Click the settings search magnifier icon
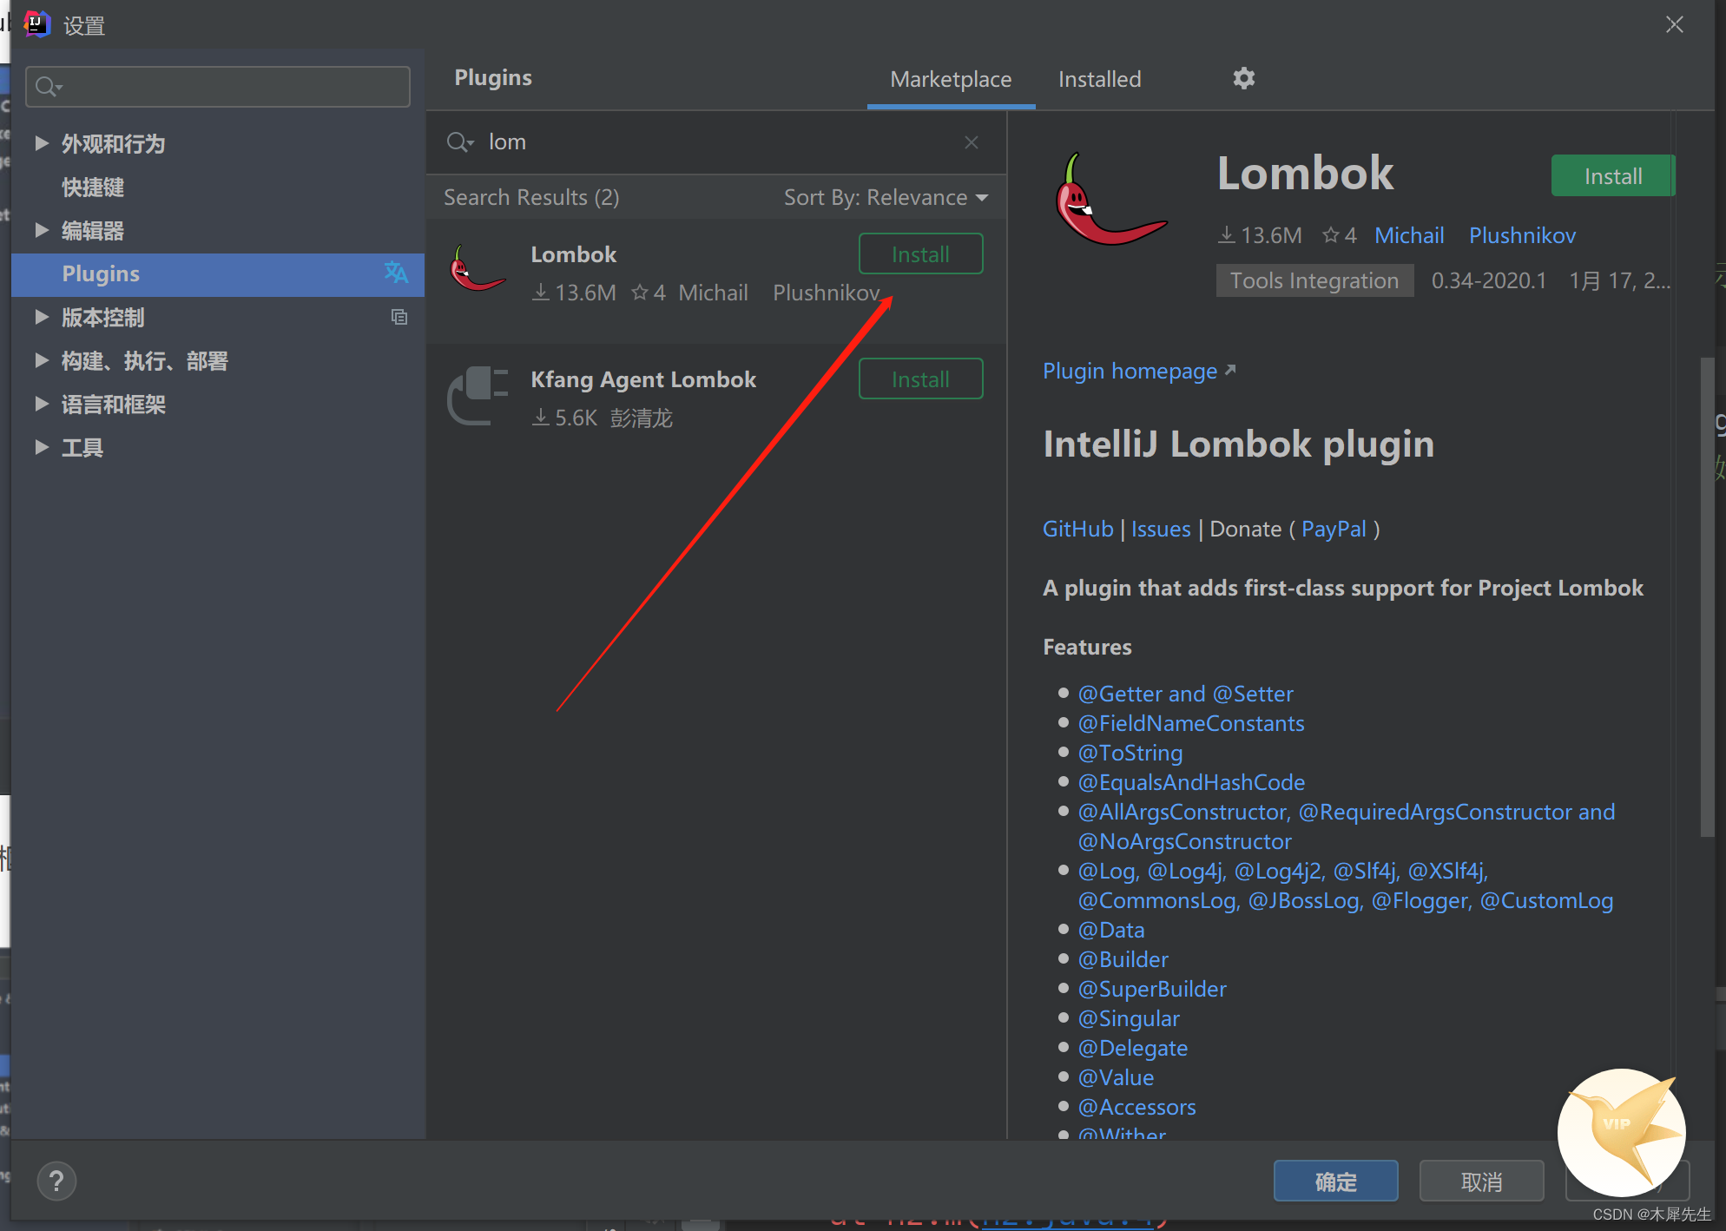 coord(49,87)
